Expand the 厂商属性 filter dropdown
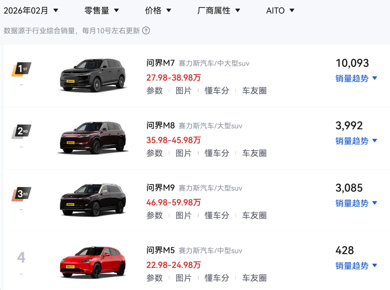The width and height of the screenshot is (390, 290). coord(218,10)
